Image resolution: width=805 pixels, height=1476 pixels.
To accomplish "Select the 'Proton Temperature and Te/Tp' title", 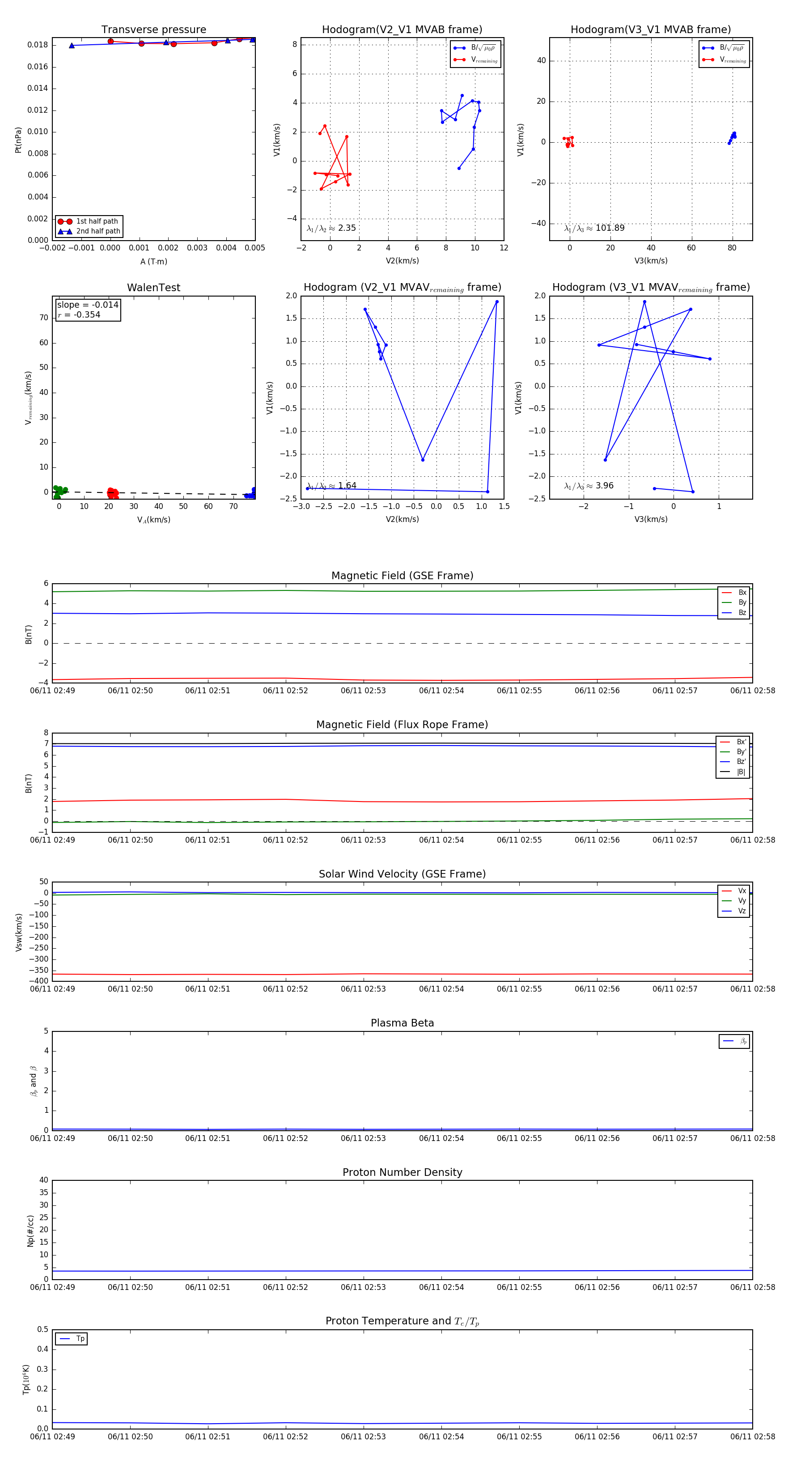I will (402, 1321).
